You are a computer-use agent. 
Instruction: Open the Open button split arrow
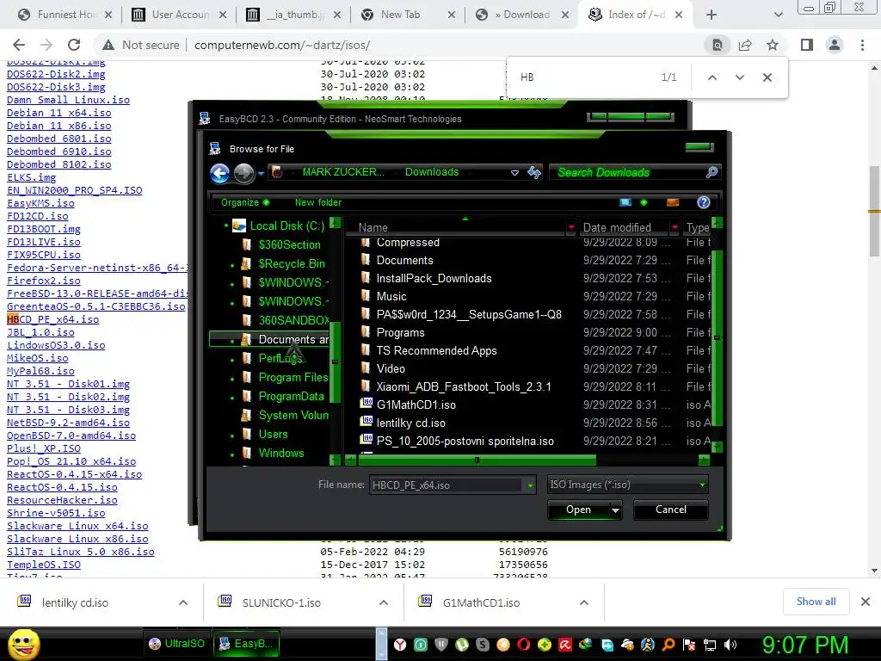[x=616, y=510]
